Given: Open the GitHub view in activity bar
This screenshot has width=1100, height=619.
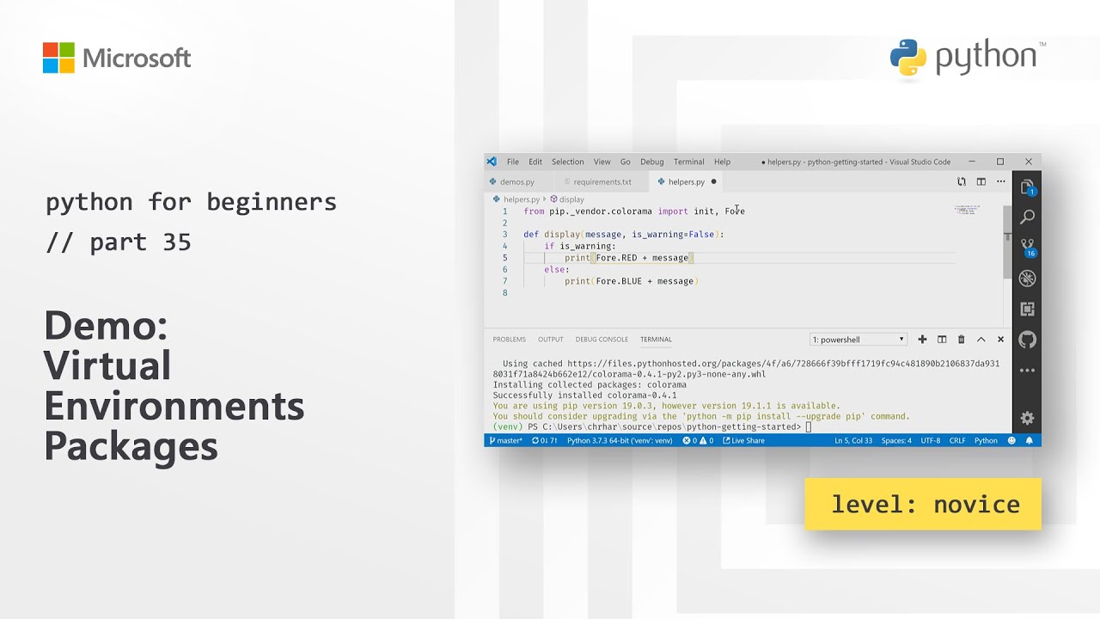Looking at the screenshot, I should [1027, 340].
